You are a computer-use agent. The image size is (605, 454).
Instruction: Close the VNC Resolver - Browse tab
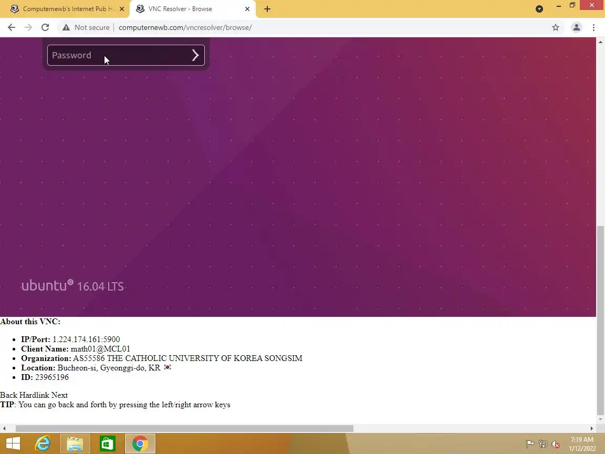pos(247,9)
